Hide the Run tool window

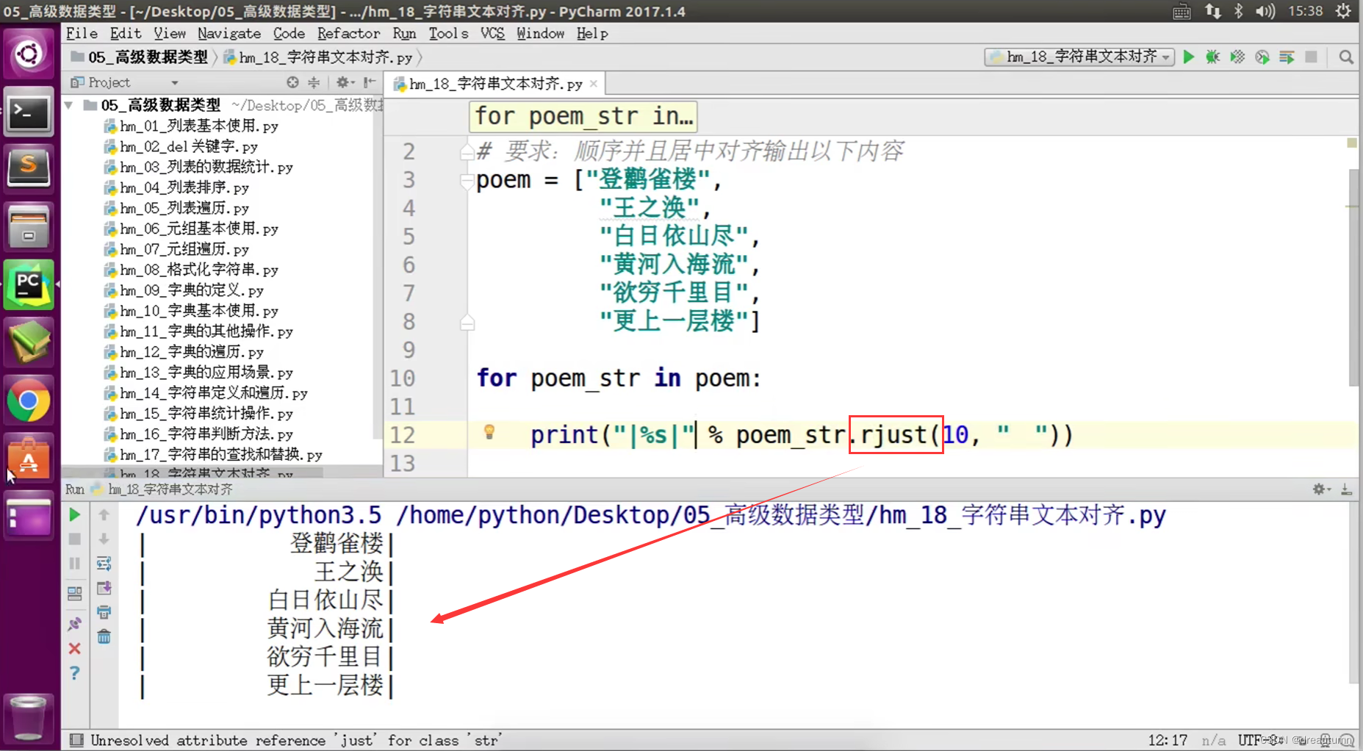[x=1346, y=489]
